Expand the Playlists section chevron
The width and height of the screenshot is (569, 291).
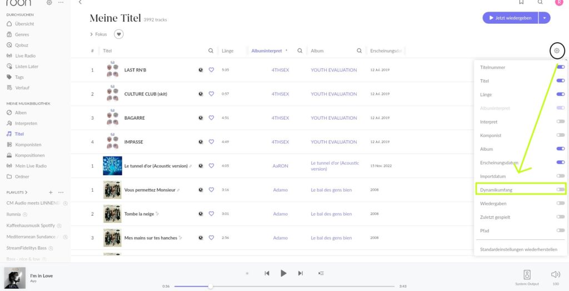click(x=26, y=192)
